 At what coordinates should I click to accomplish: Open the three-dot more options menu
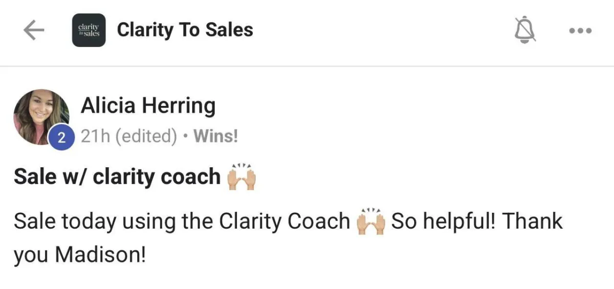581,31
